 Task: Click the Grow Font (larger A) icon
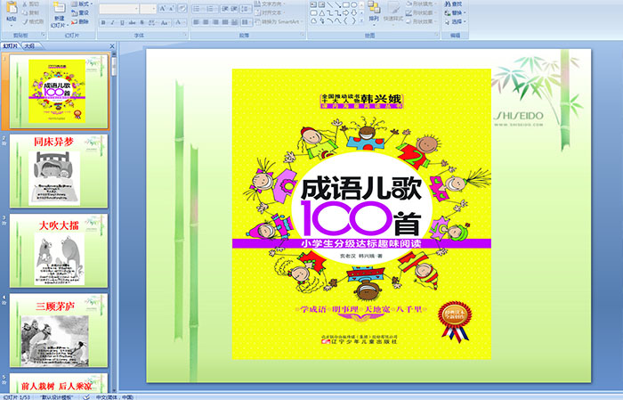coord(163,8)
